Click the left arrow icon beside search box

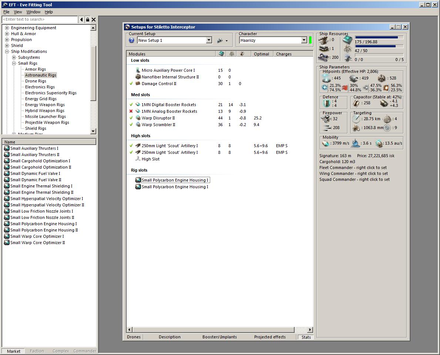tap(81, 20)
